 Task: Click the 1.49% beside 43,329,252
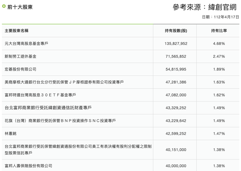pos(219,108)
